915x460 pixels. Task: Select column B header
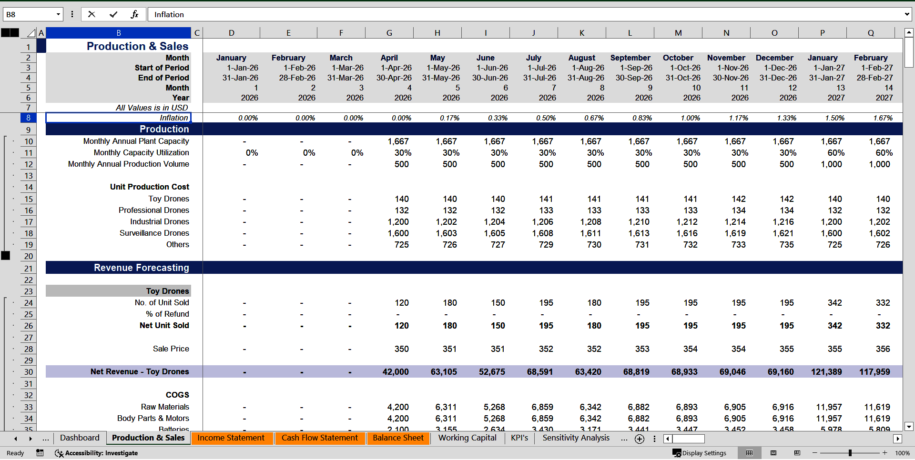(x=119, y=33)
